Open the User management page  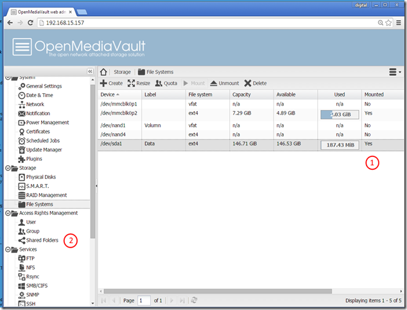[27, 222]
